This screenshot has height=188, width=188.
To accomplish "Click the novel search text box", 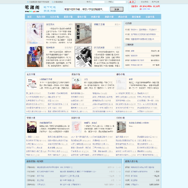I will 87,9.
